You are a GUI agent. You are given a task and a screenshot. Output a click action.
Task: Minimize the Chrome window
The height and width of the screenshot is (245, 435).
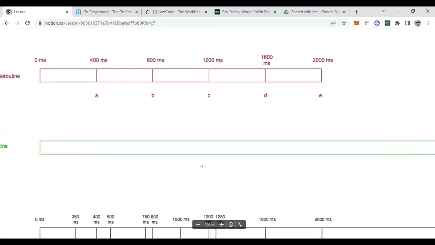(x=398, y=11)
